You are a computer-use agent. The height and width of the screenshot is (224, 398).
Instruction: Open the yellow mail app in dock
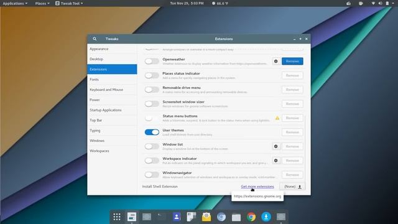pyautogui.click(x=206, y=217)
